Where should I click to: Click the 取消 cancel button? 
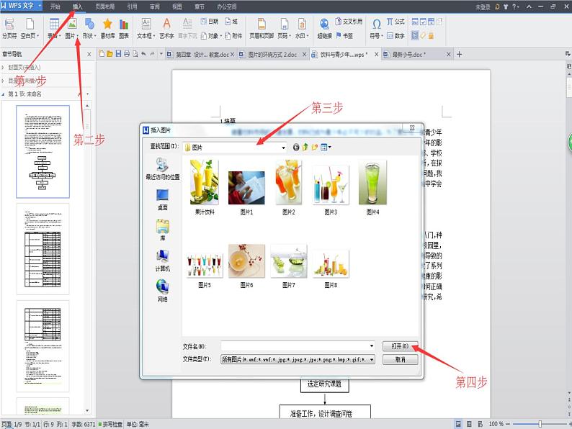click(400, 359)
